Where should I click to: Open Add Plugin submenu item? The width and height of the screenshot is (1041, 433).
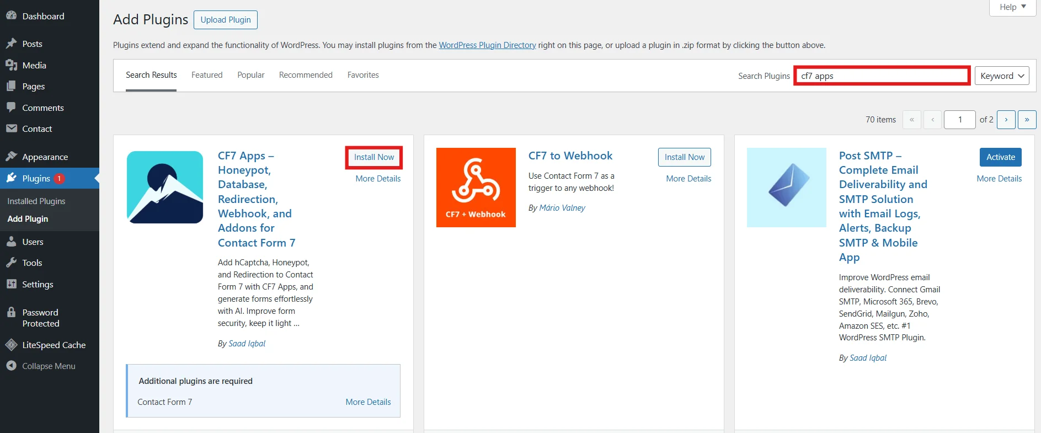28,219
